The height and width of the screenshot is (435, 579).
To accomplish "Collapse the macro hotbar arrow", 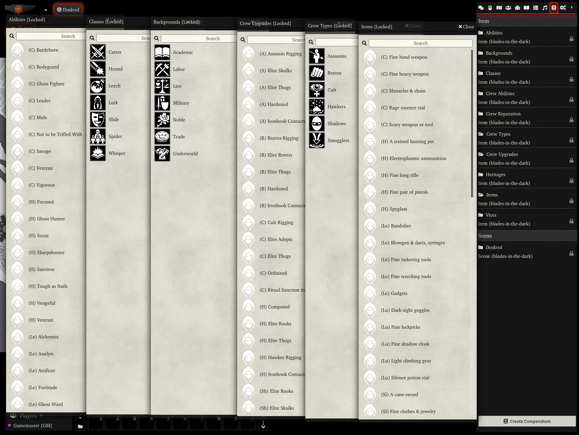I will point(80,418).
